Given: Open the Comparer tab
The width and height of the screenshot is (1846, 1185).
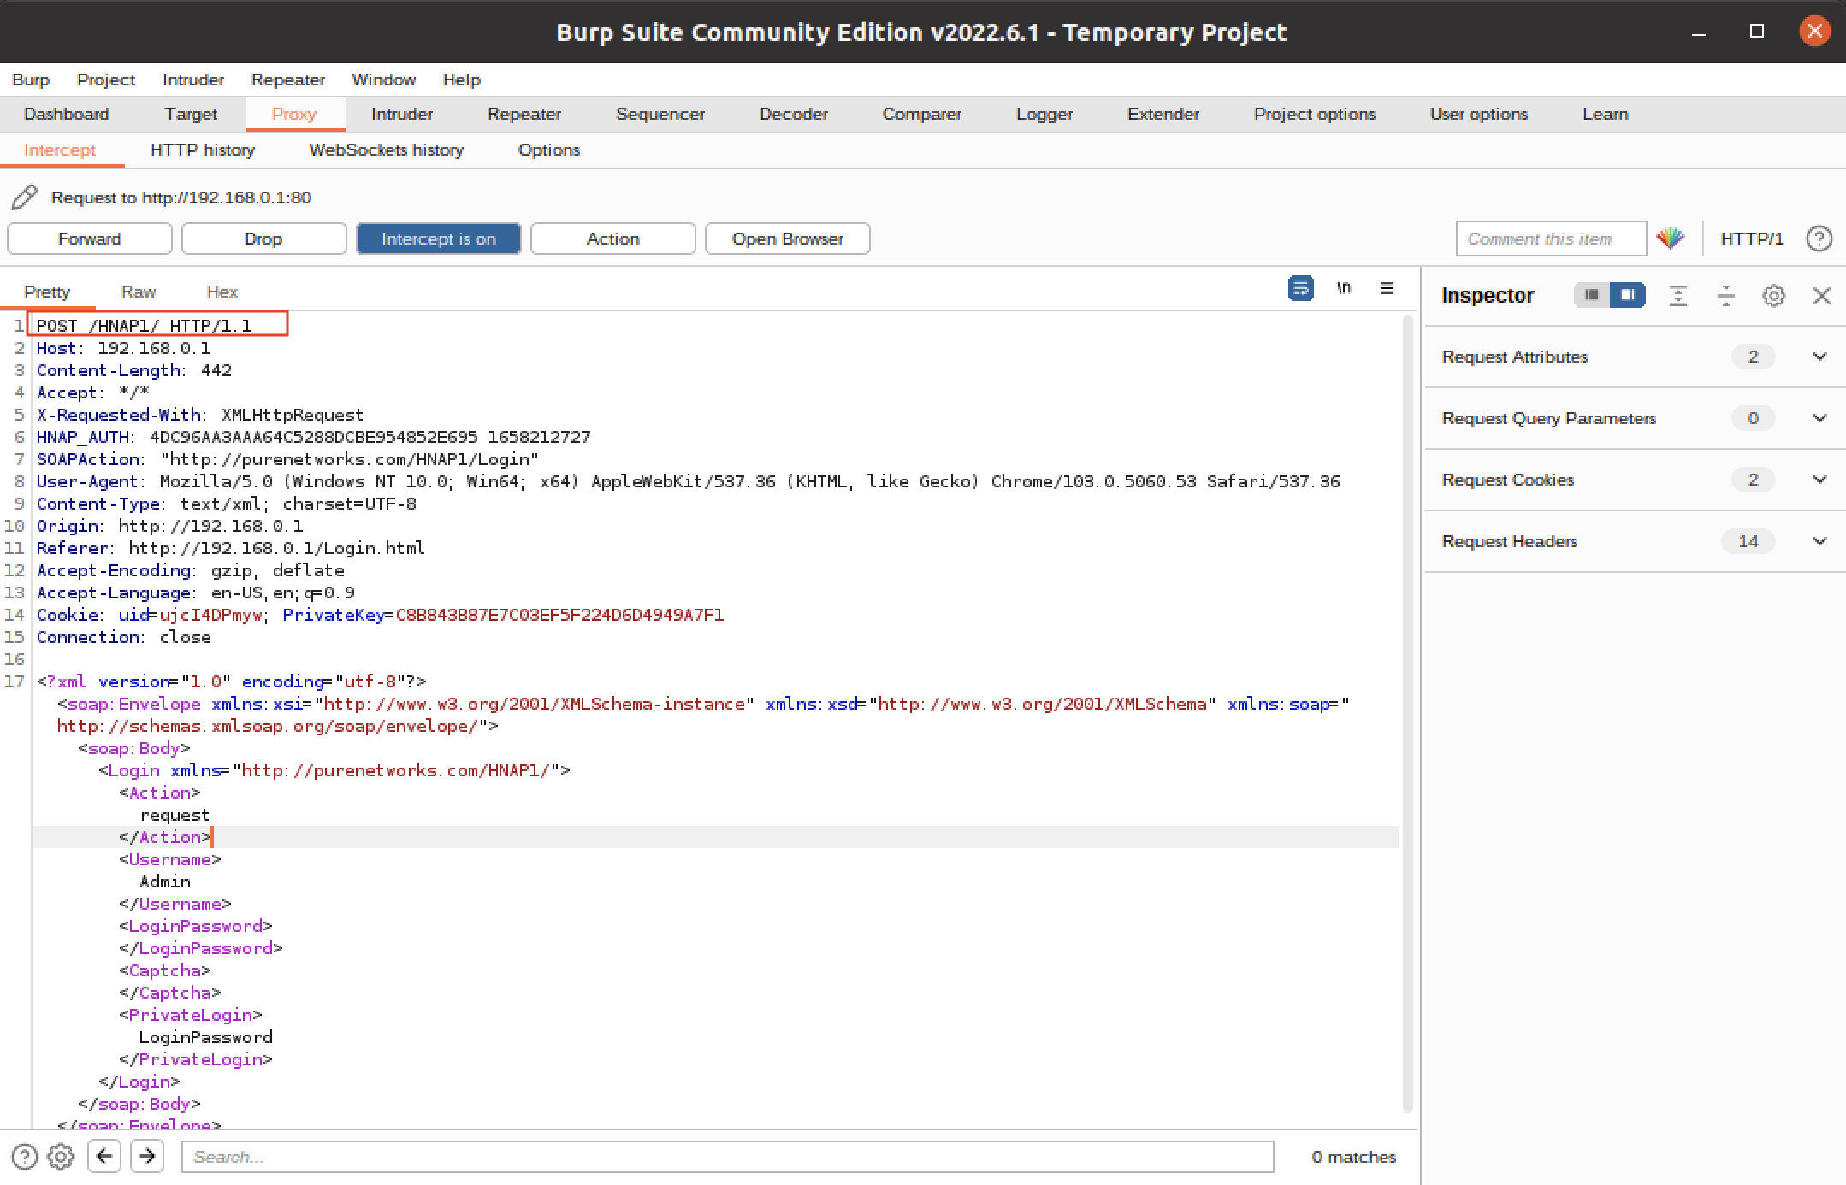Looking at the screenshot, I should click(x=922, y=114).
